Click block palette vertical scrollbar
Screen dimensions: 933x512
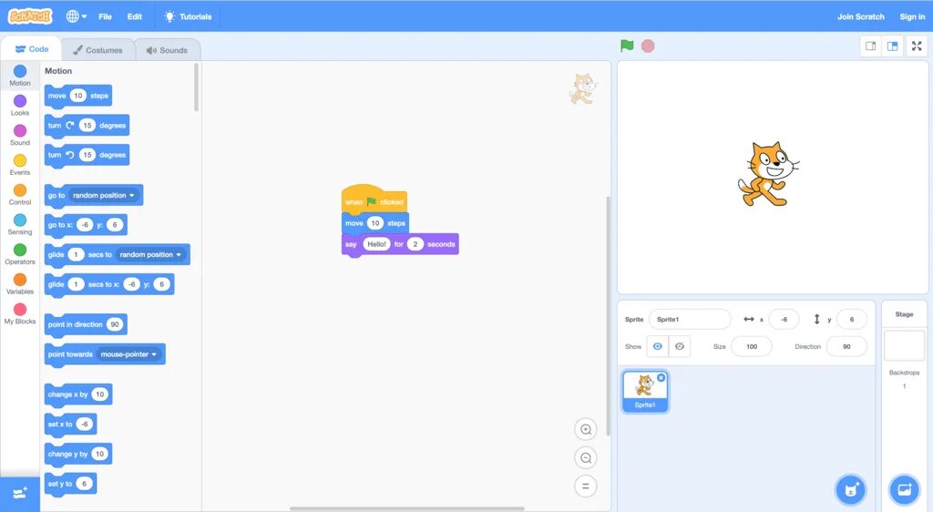[x=197, y=87]
